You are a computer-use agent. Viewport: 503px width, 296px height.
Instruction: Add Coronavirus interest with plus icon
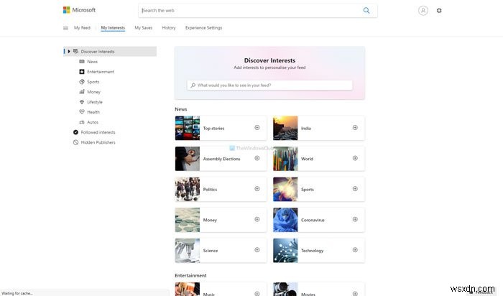[x=355, y=219]
